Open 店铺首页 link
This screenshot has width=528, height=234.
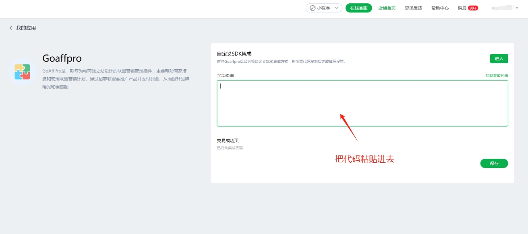387,8
